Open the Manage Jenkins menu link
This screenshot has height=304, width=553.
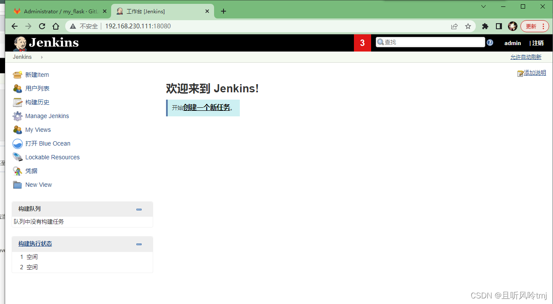pos(47,116)
